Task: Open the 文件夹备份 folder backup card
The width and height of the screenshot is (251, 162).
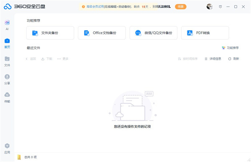Action: [x=50, y=33]
